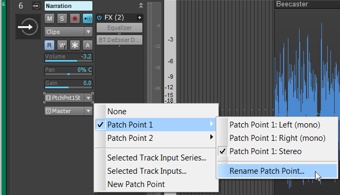Toggle FX rack power button
Screen dimensions: 340x195
pyautogui.click(x=99, y=18)
